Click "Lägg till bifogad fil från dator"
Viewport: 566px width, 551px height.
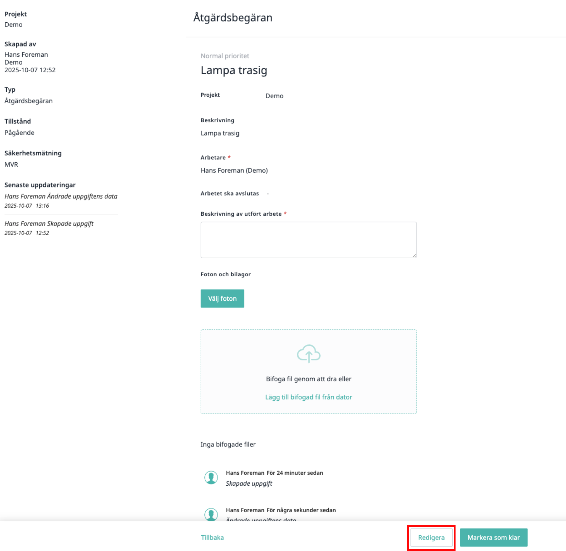pos(309,397)
